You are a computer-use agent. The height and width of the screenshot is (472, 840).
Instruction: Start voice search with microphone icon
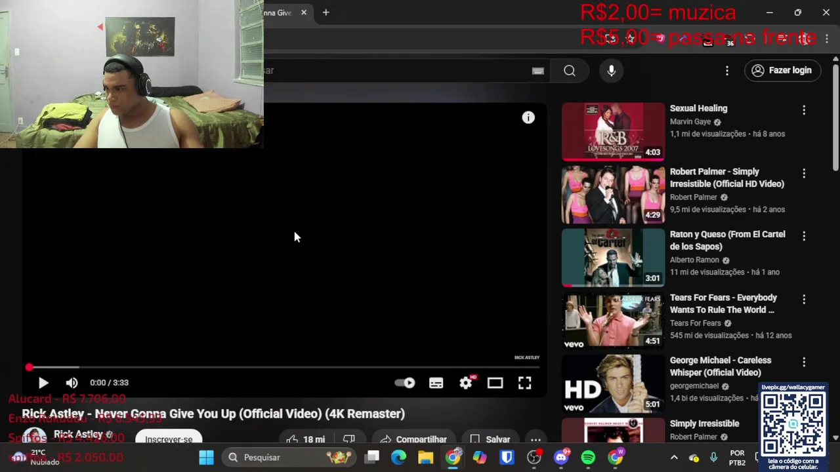tap(612, 71)
